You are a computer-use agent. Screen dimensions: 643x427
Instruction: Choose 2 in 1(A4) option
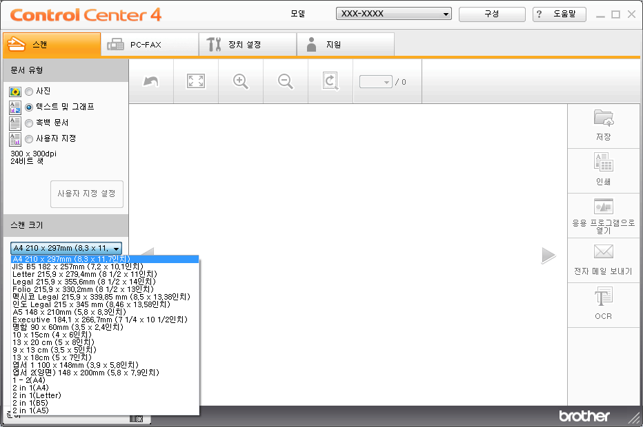pos(105,388)
